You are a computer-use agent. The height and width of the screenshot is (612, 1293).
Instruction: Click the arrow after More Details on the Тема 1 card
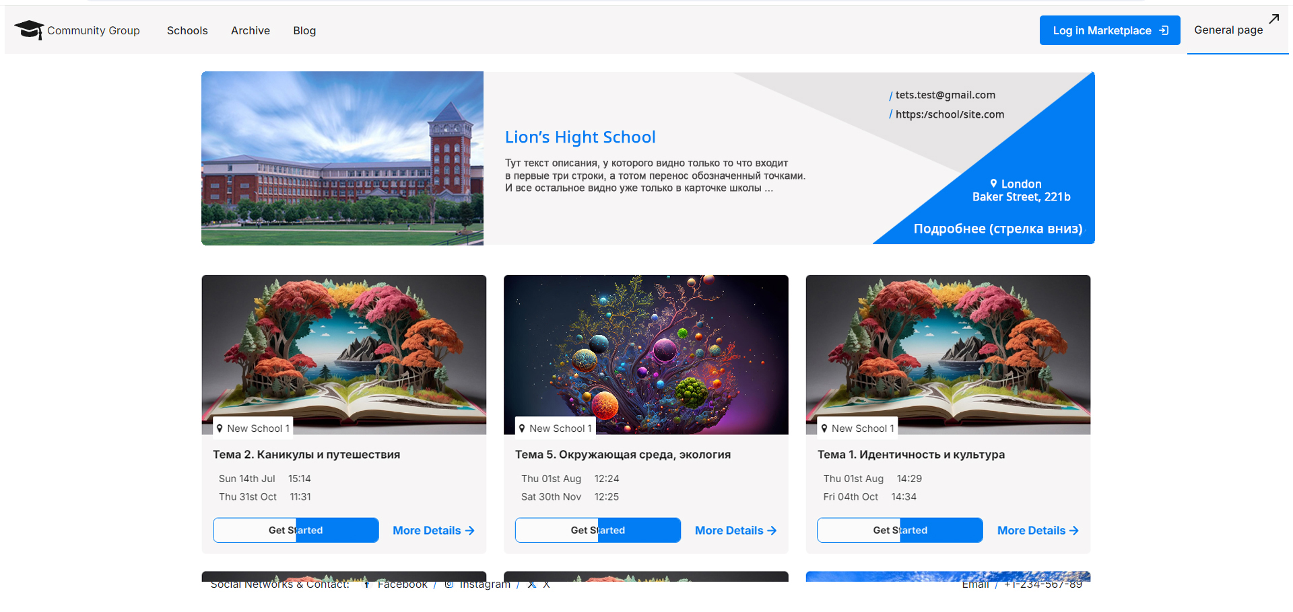click(1074, 531)
